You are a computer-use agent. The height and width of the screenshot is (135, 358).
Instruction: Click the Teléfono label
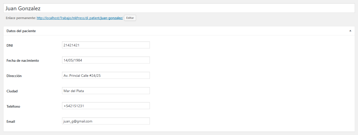tap(13, 106)
